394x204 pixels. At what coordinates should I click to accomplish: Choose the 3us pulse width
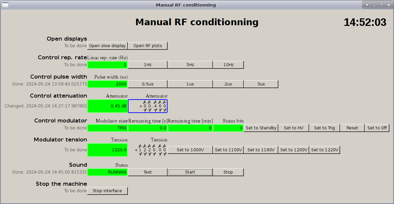point(261,84)
